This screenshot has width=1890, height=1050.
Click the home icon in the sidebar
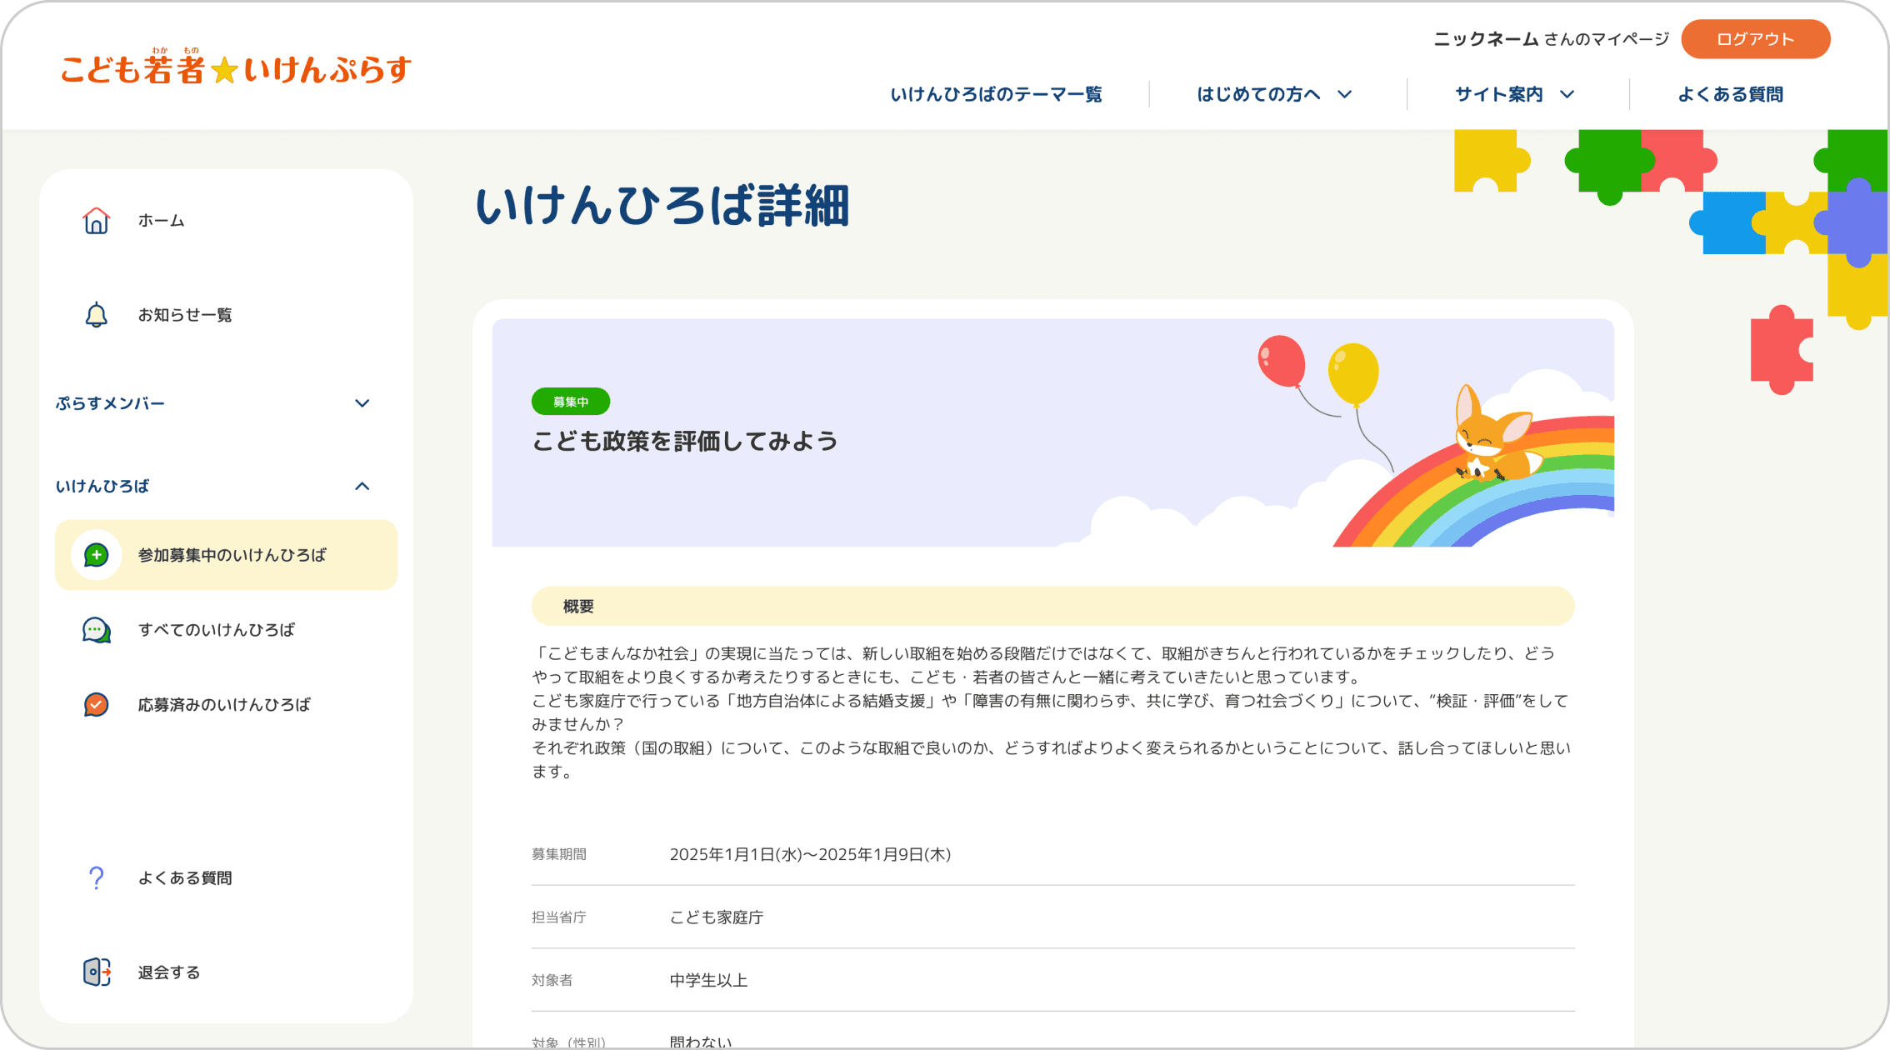[x=97, y=220]
